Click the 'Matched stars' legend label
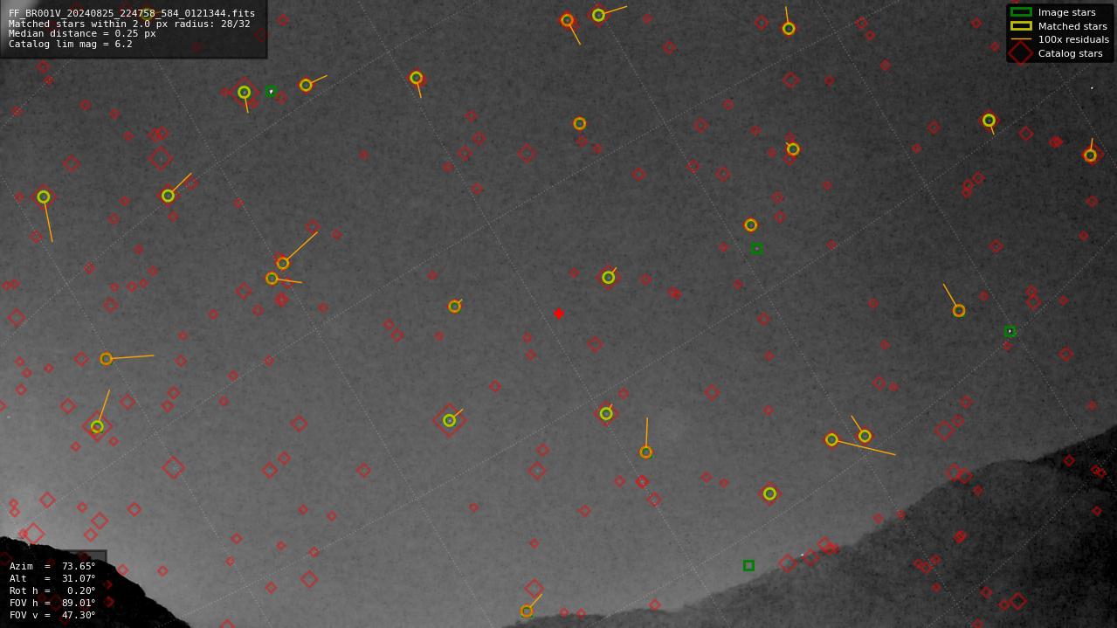 (x=1072, y=26)
